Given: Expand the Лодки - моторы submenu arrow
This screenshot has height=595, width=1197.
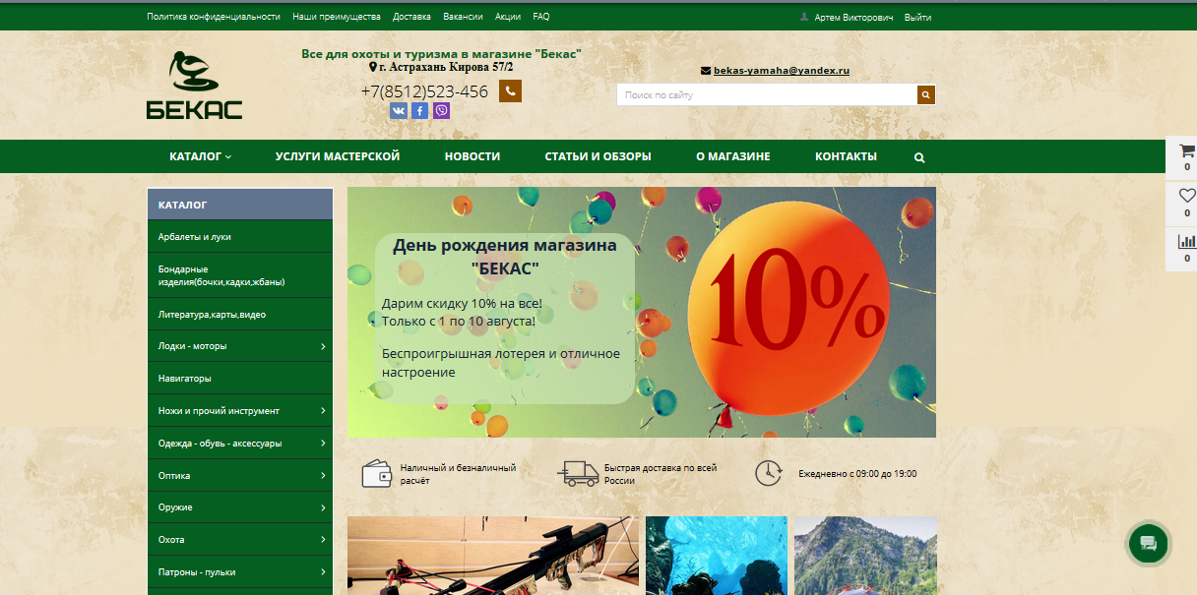Looking at the screenshot, I should click(x=323, y=346).
